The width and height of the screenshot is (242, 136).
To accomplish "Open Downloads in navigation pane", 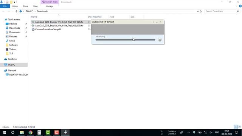I will click(x=14, y=28).
